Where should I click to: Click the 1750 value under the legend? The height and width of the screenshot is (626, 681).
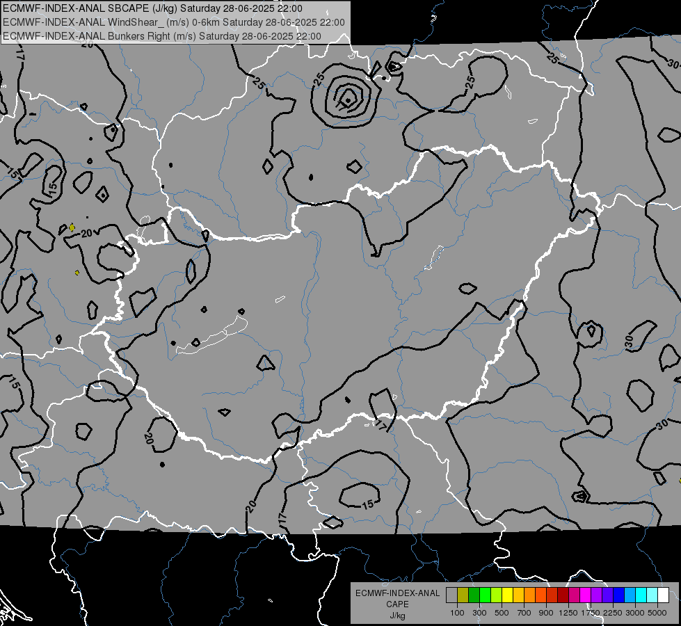pos(591,613)
